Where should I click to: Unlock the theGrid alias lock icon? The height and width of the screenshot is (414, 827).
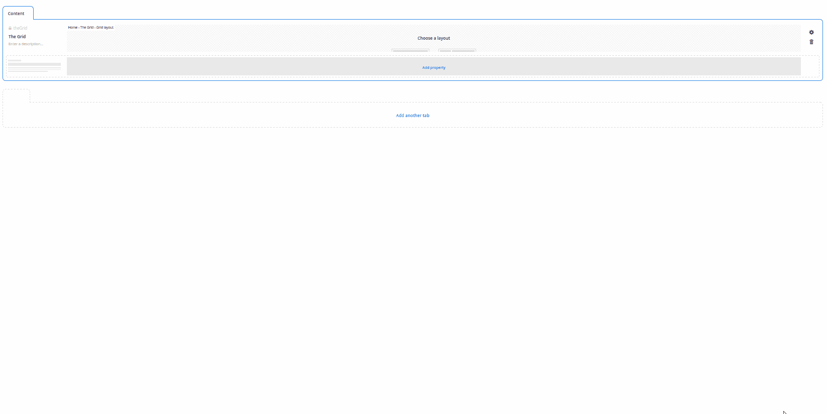(10, 28)
